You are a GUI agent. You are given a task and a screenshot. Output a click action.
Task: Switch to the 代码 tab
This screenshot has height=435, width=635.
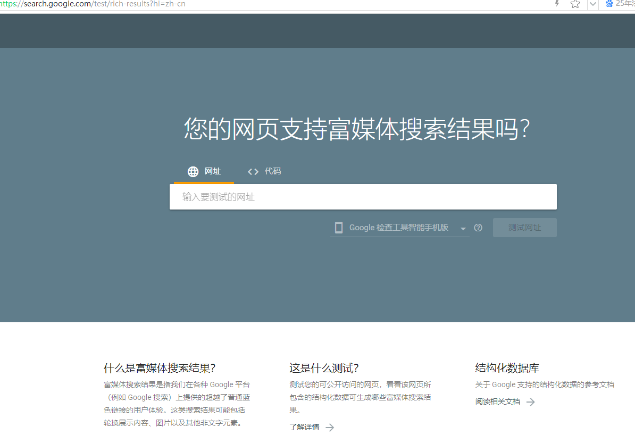click(264, 171)
